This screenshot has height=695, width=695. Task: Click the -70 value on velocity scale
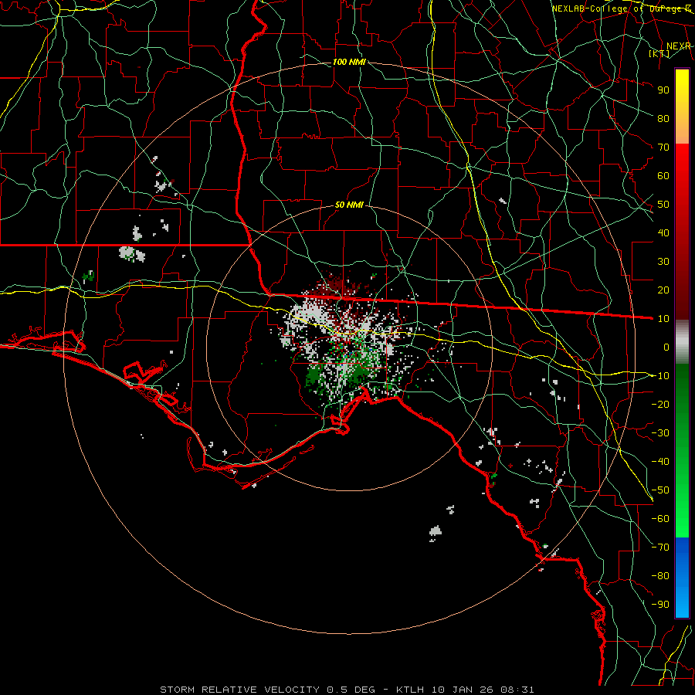click(x=660, y=548)
